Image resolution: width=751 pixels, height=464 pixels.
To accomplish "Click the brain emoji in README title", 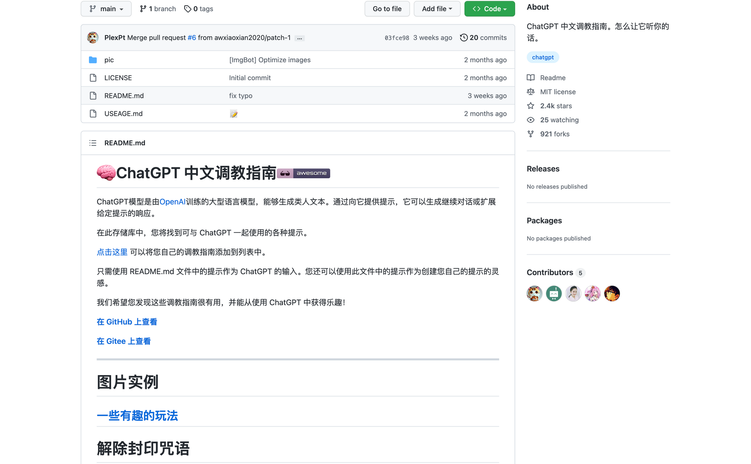I will coord(106,173).
